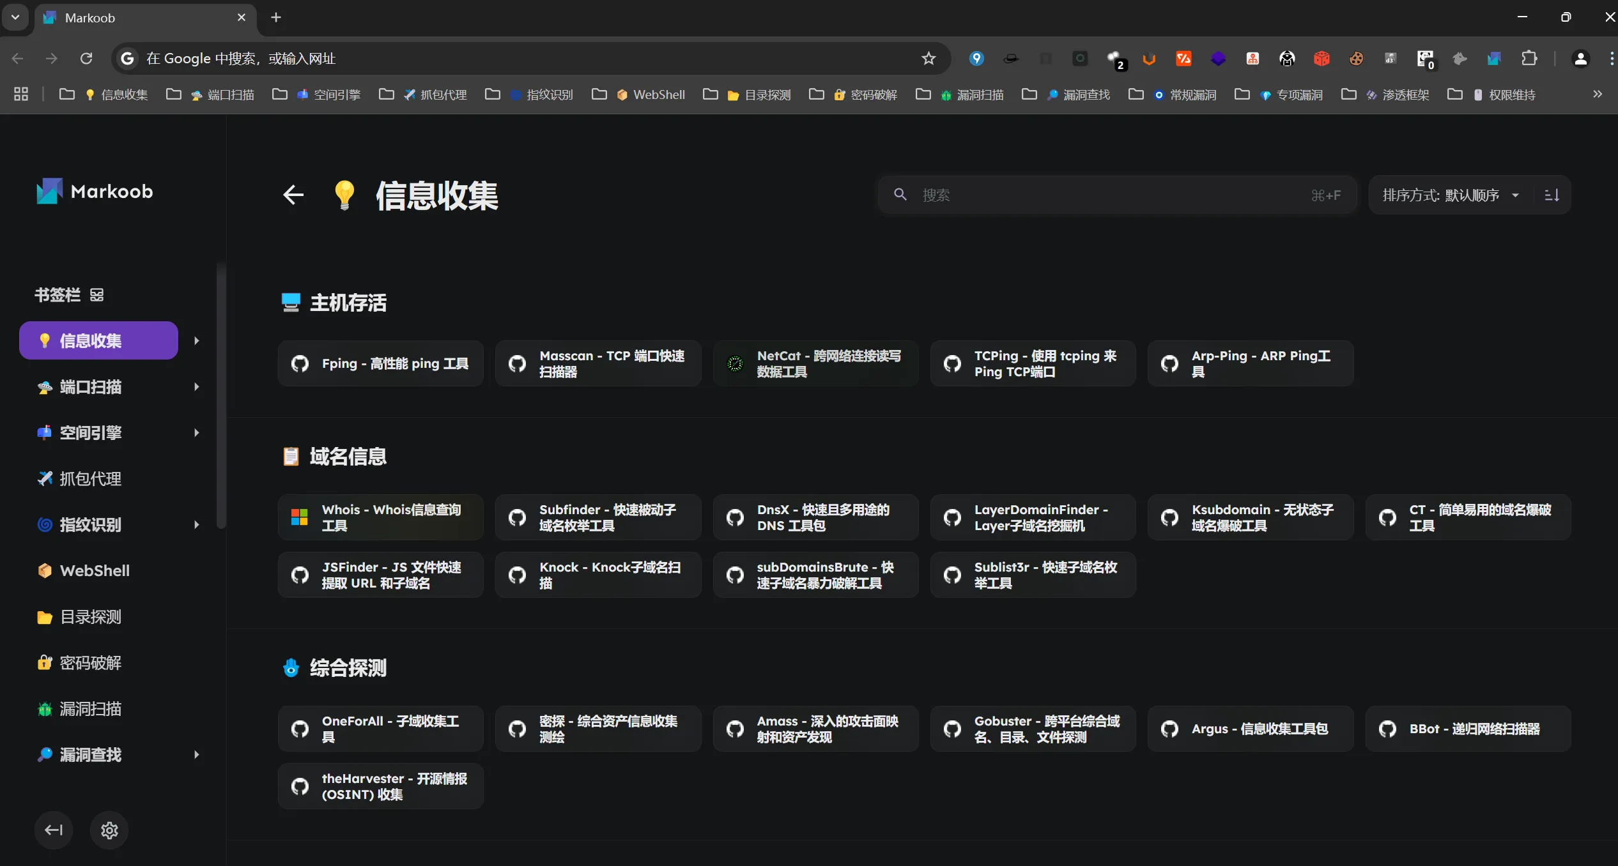1618x866 pixels.
Task: Open the OneForAll card
Action: [x=381, y=729]
